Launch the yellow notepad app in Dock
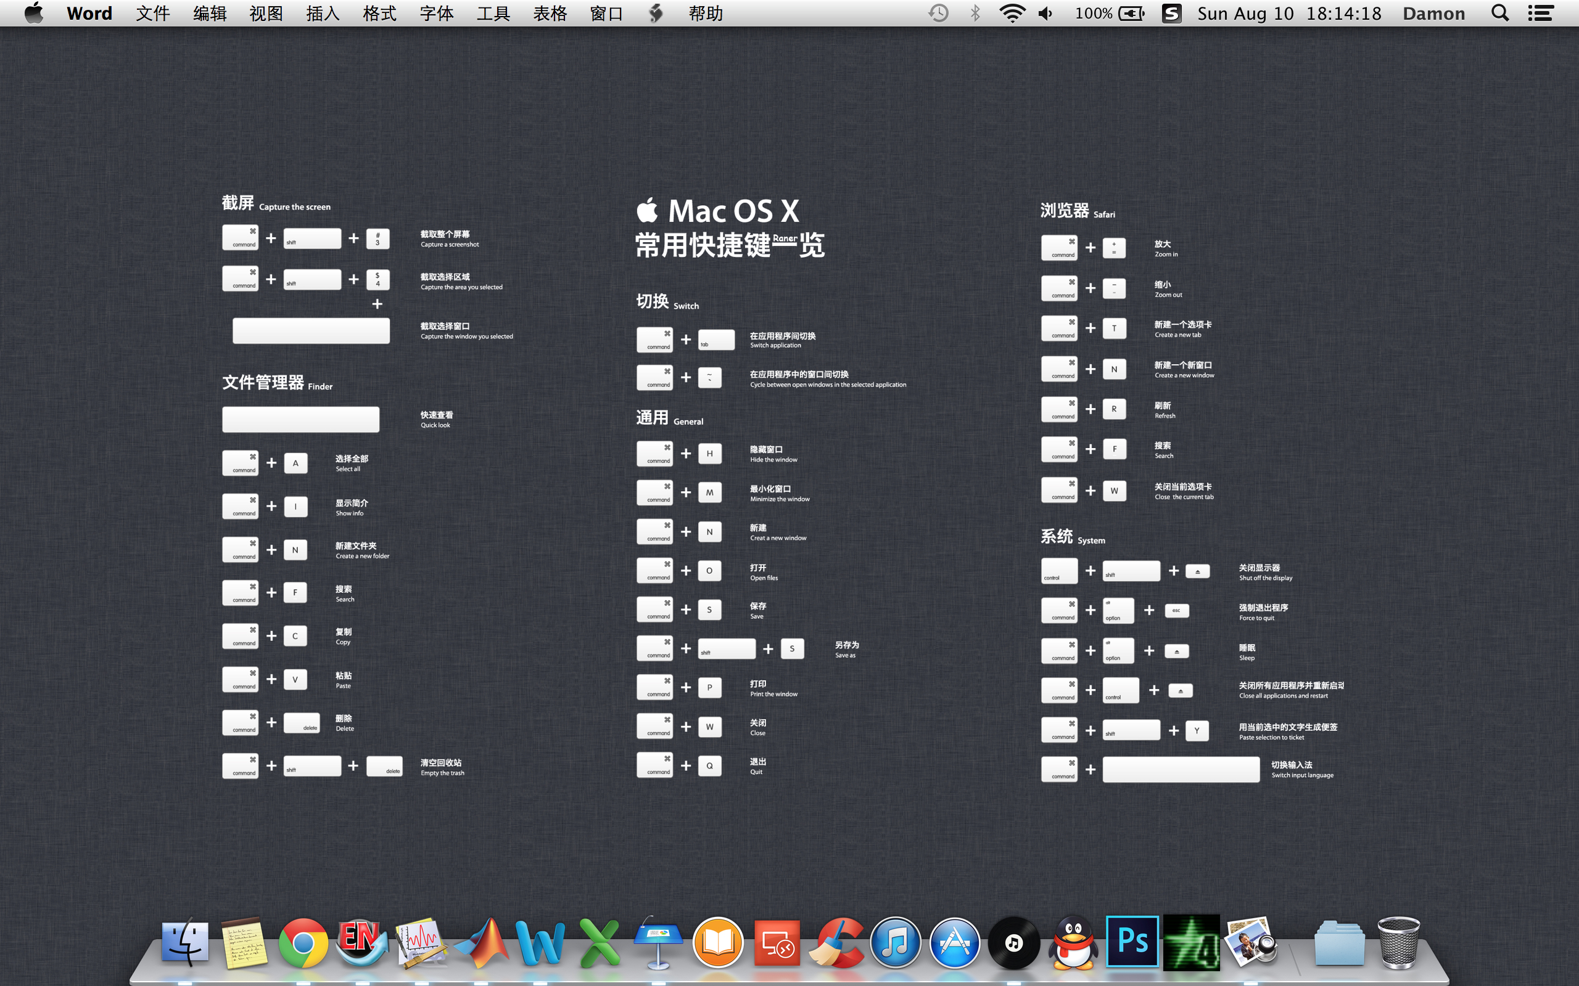This screenshot has width=1579, height=986. tap(244, 942)
